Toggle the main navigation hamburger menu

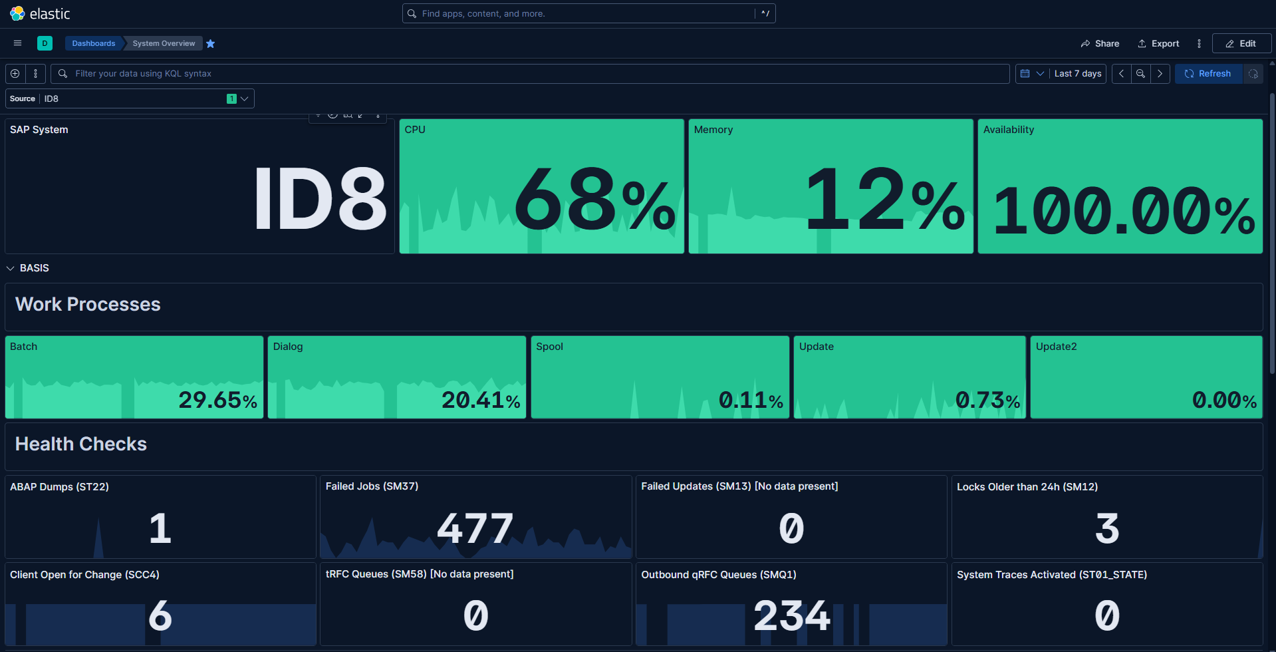(x=18, y=43)
